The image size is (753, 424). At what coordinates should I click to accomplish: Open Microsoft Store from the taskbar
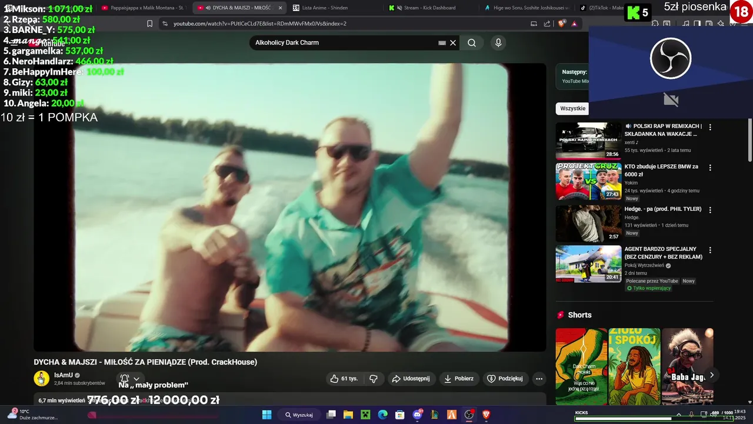click(400, 415)
